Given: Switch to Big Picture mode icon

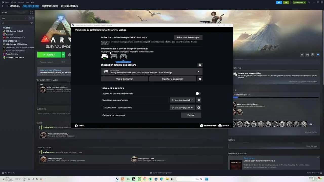Looking at the screenshot, I should (309, 2).
